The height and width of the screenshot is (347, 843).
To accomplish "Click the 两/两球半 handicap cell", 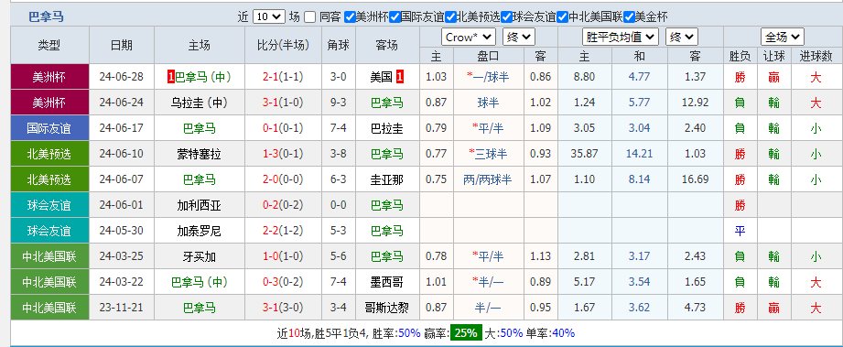I will [x=488, y=179].
